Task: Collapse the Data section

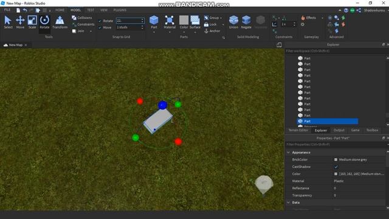Action: coord(288,203)
